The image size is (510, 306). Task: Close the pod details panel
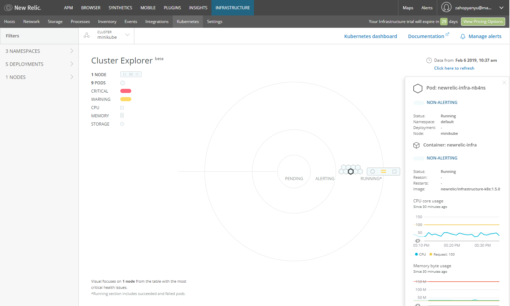pyautogui.click(x=504, y=82)
